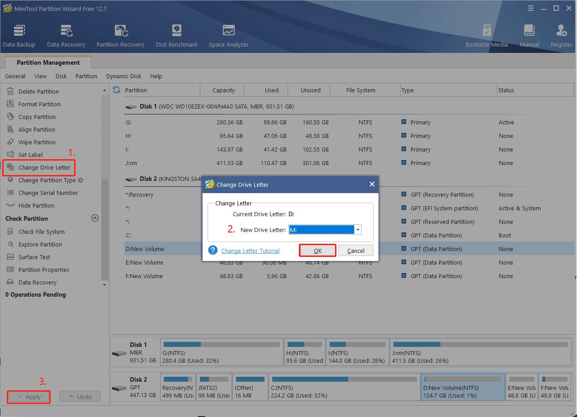The image size is (577, 417).
Task: Select the H: partition row
Action: coord(349,136)
